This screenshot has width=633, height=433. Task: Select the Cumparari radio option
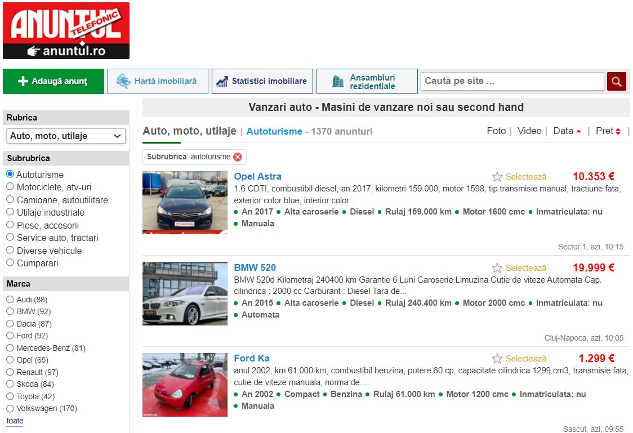[x=10, y=263]
